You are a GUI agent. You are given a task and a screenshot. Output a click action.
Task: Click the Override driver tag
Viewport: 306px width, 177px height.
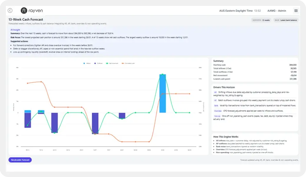(x=218, y=111)
